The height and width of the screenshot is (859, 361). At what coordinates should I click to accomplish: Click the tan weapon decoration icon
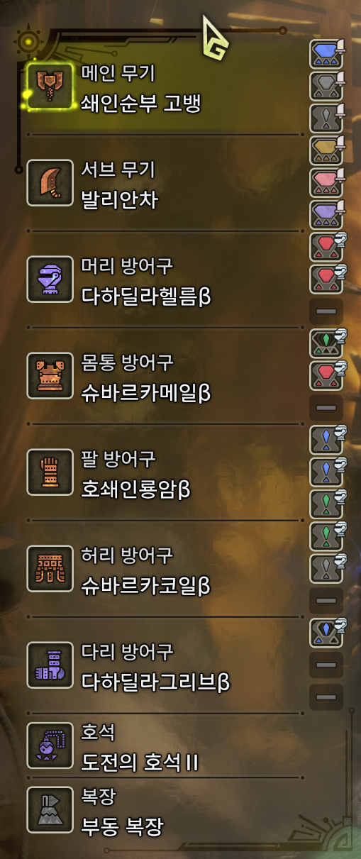click(x=326, y=150)
